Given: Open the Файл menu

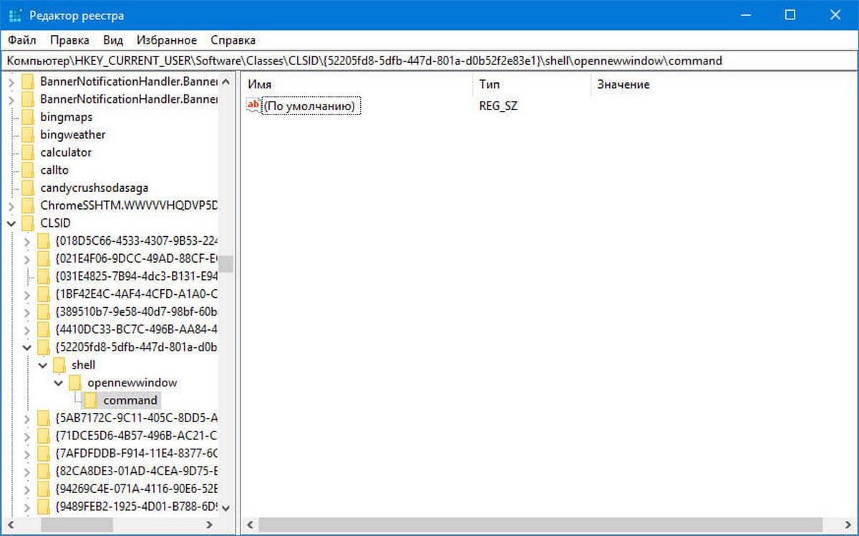Looking at the screenshot, I should (22, 40).
